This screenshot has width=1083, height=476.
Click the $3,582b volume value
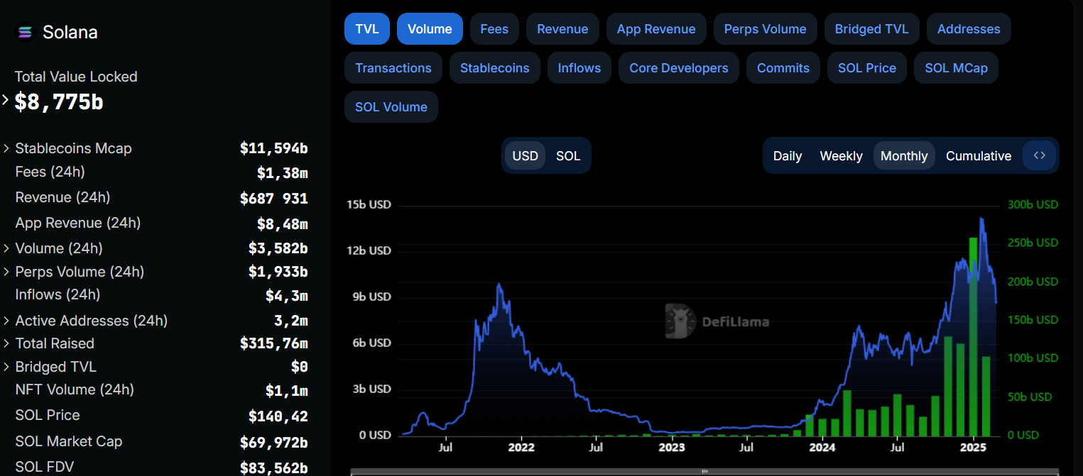(x=278, y=248)
